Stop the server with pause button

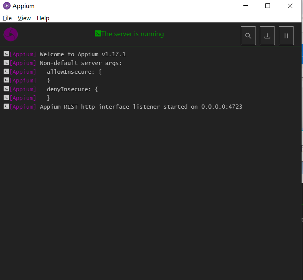point(286,36)
